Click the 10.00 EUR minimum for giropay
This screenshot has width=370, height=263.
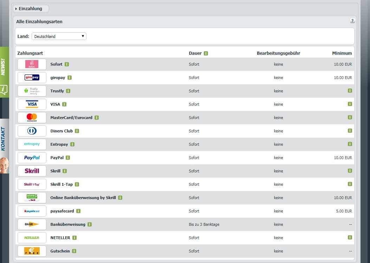click(343, 78)
